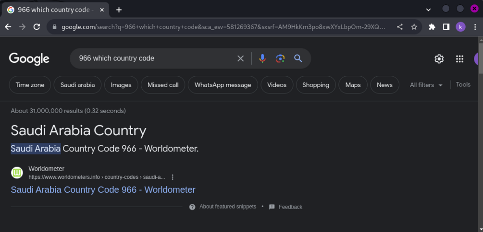Search by image using the Lens icon
The width and height of the screenshot is (483, 232).
pos(280,58)
